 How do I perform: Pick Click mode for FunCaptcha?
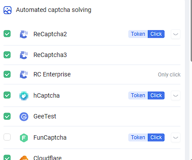coord(156,137)
